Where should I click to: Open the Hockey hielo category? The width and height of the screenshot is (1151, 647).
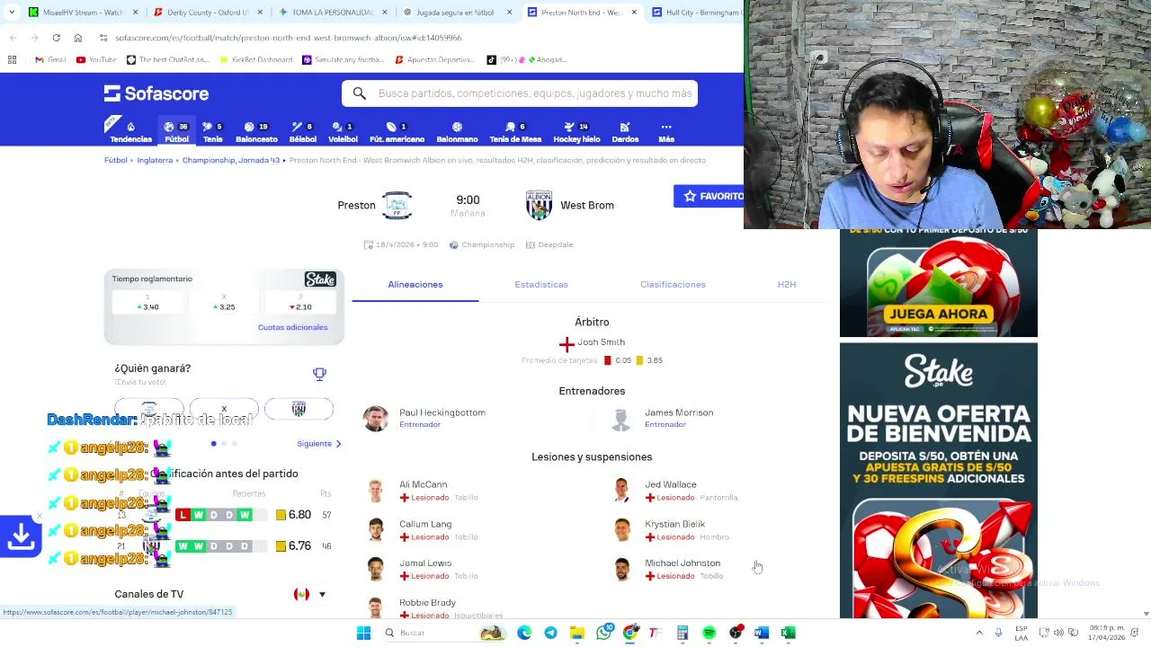pos(576,132)
